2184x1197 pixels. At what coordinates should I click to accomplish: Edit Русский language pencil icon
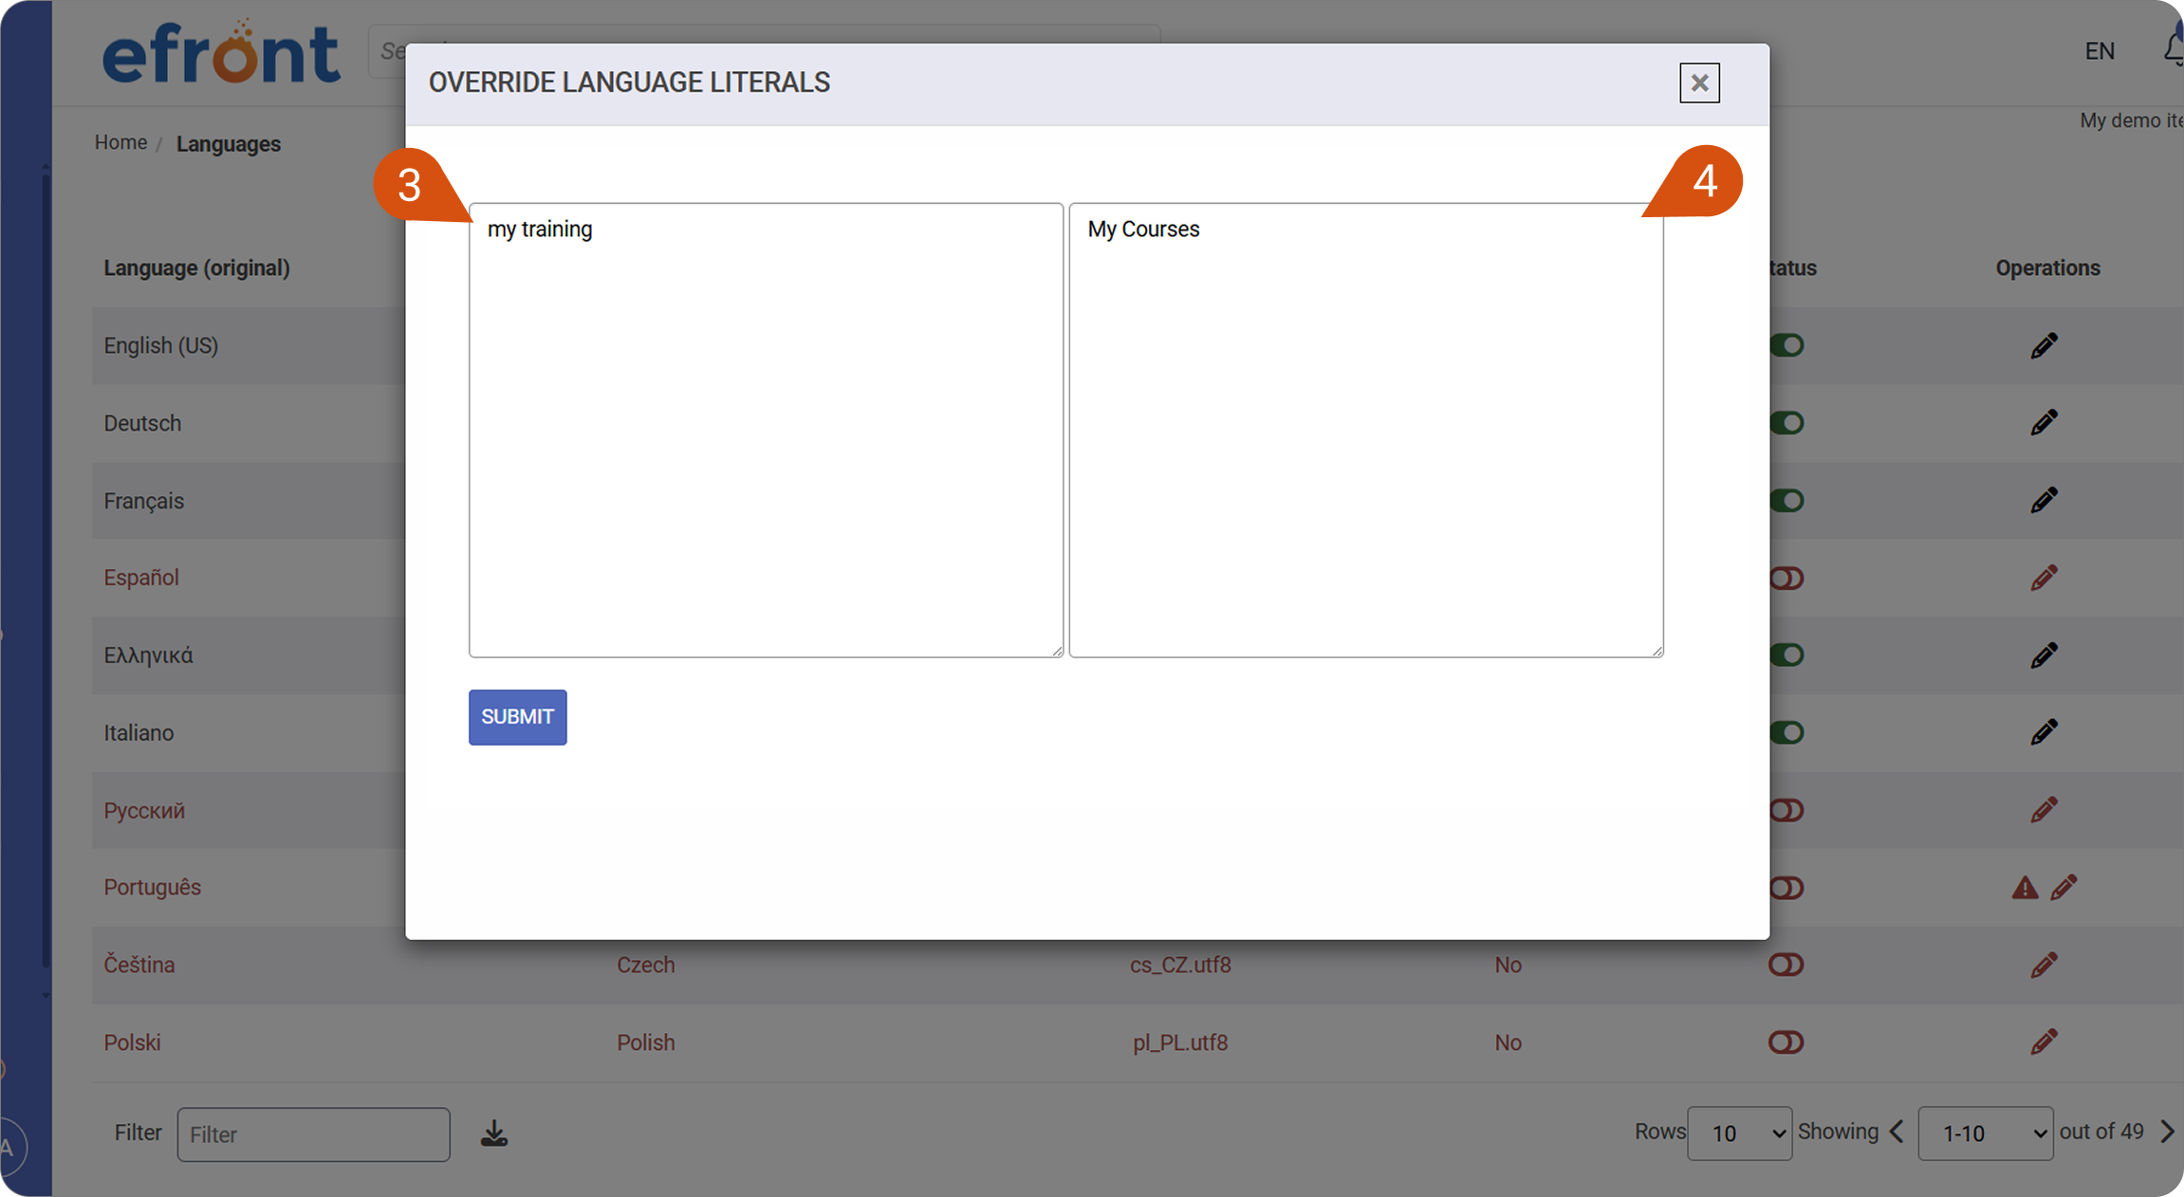(x=2045, y=810)
